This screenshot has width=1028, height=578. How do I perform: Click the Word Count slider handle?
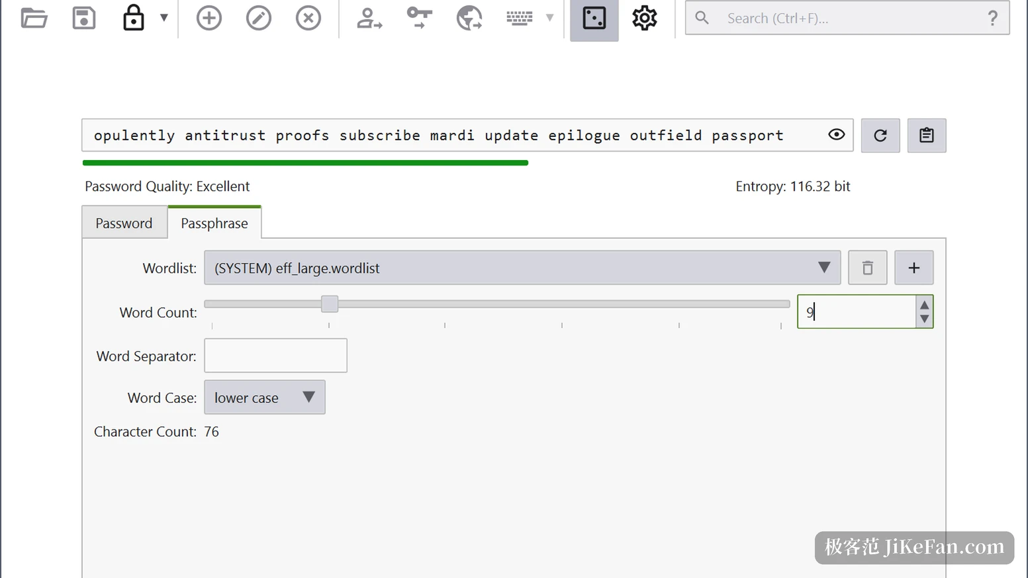[330, 304]
